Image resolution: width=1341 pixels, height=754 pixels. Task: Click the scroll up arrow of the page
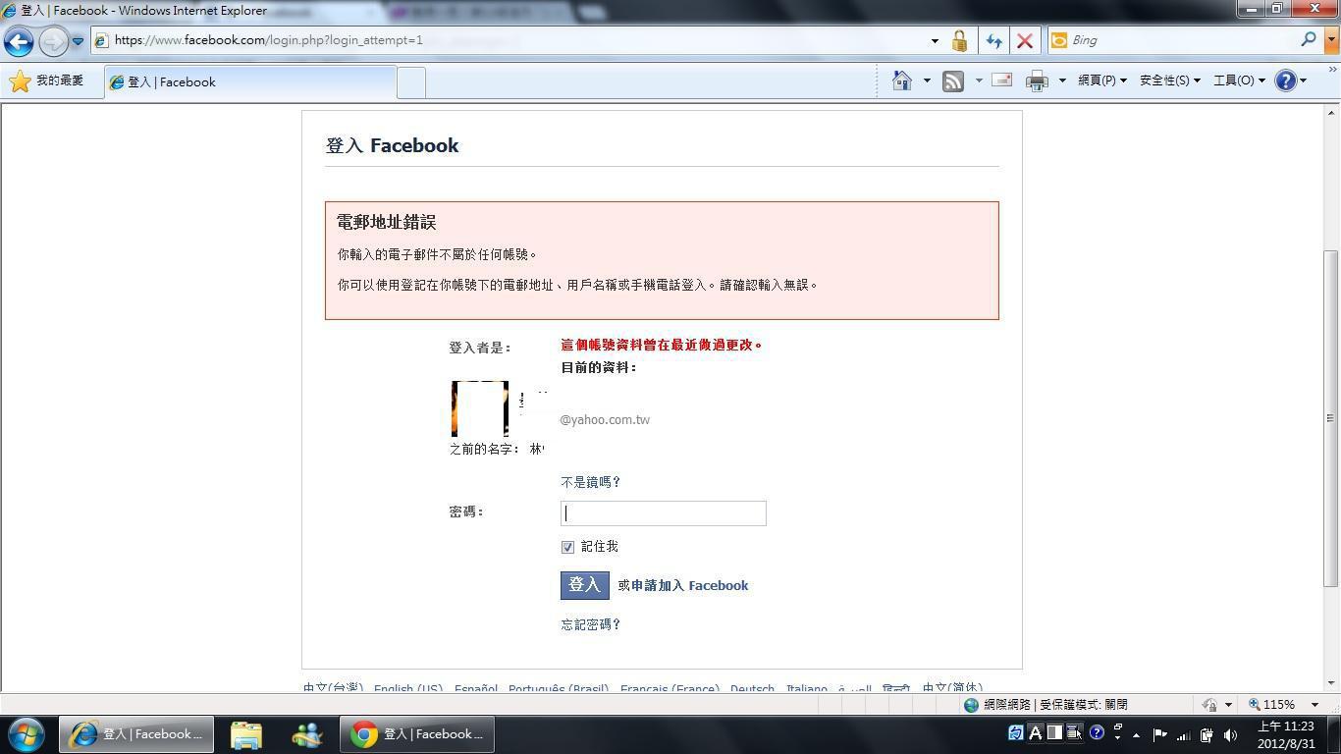1331,114
